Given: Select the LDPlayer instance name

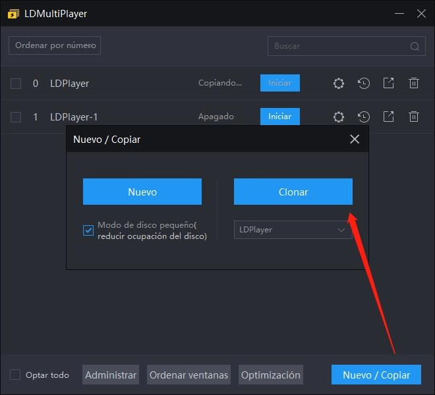Looking at the screenshot, I should pyautogui.click(x=69, y=84).
